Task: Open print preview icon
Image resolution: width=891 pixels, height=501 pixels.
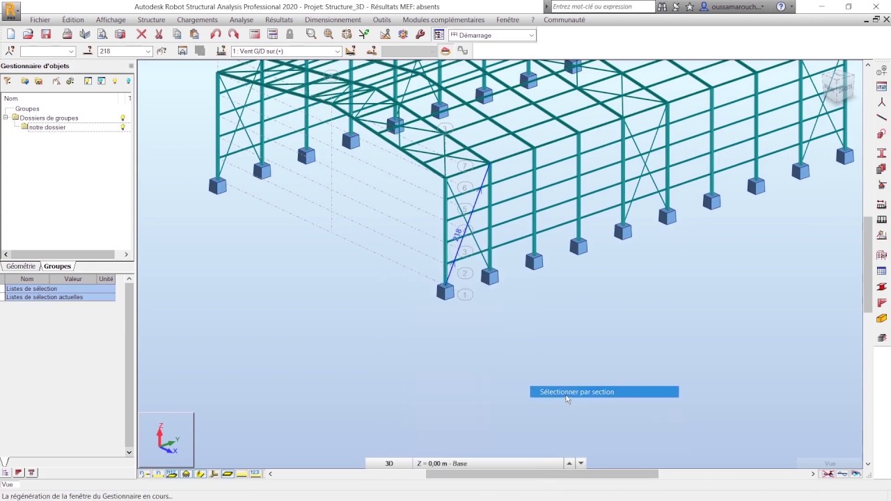Action: click(102, 35)
